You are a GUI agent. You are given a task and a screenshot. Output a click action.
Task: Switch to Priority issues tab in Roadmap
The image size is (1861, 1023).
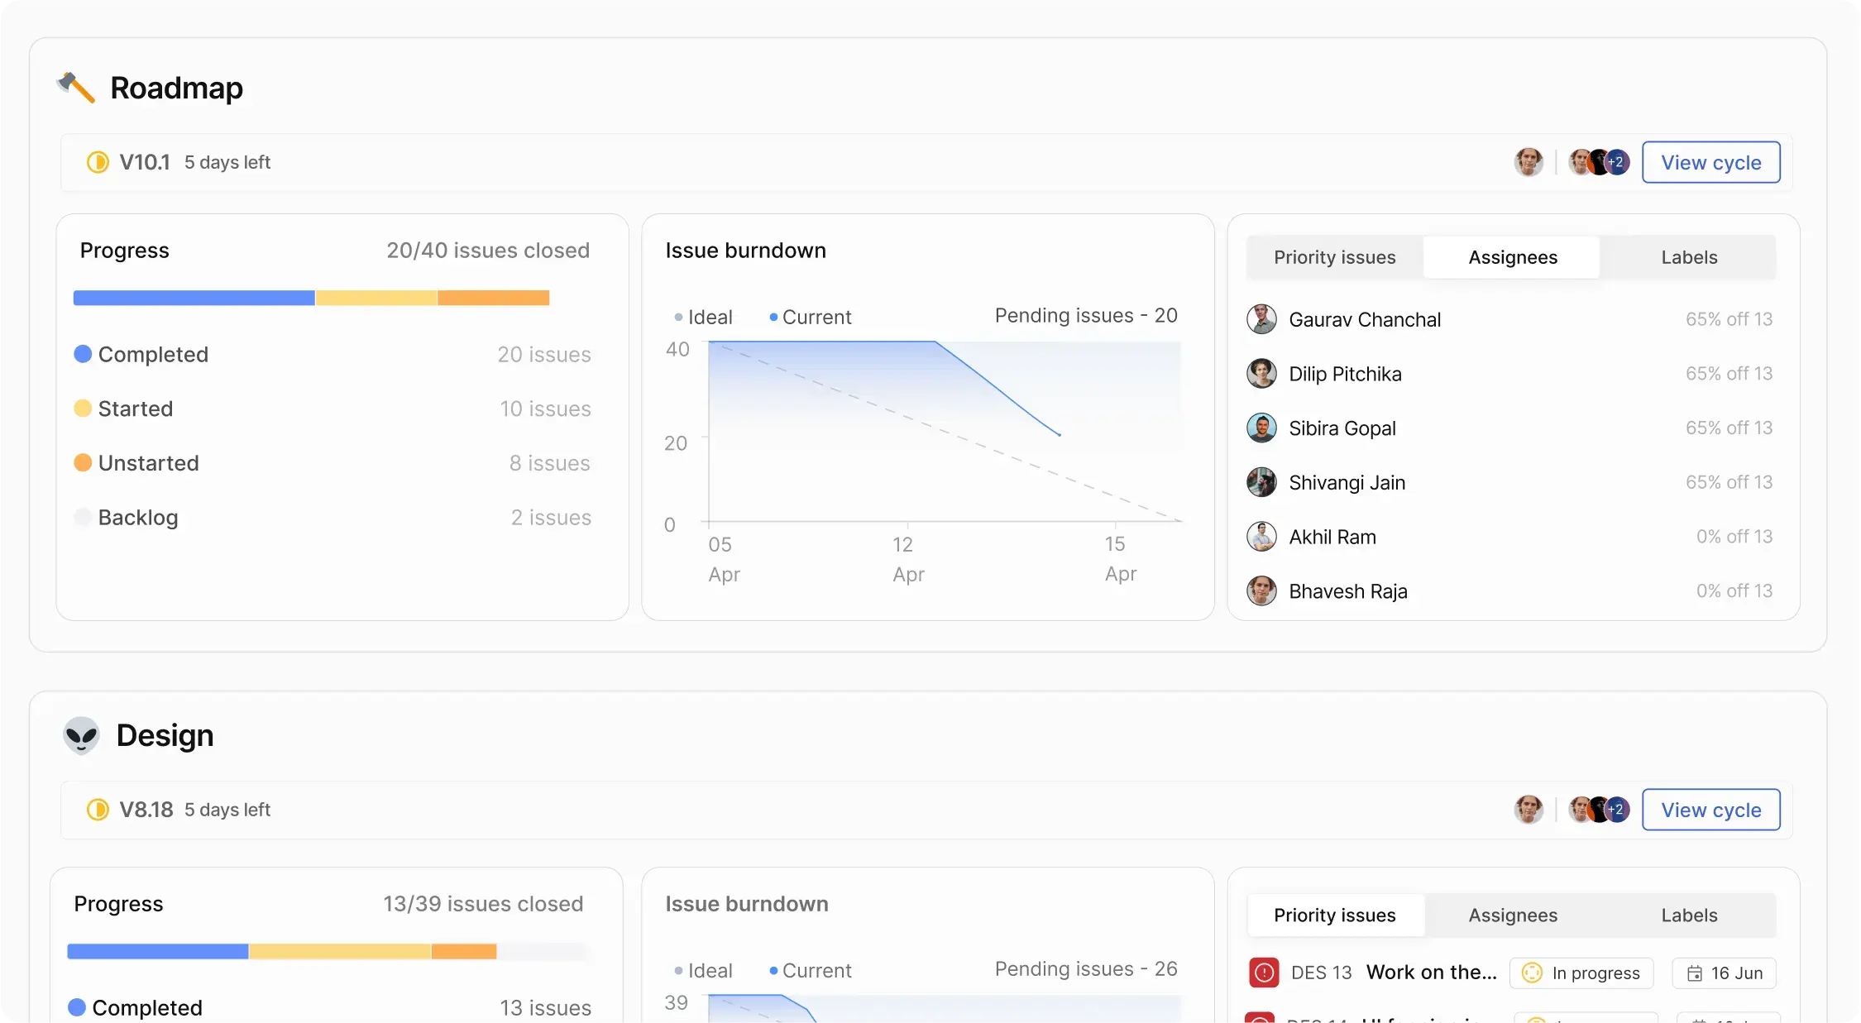point(1334,257)
